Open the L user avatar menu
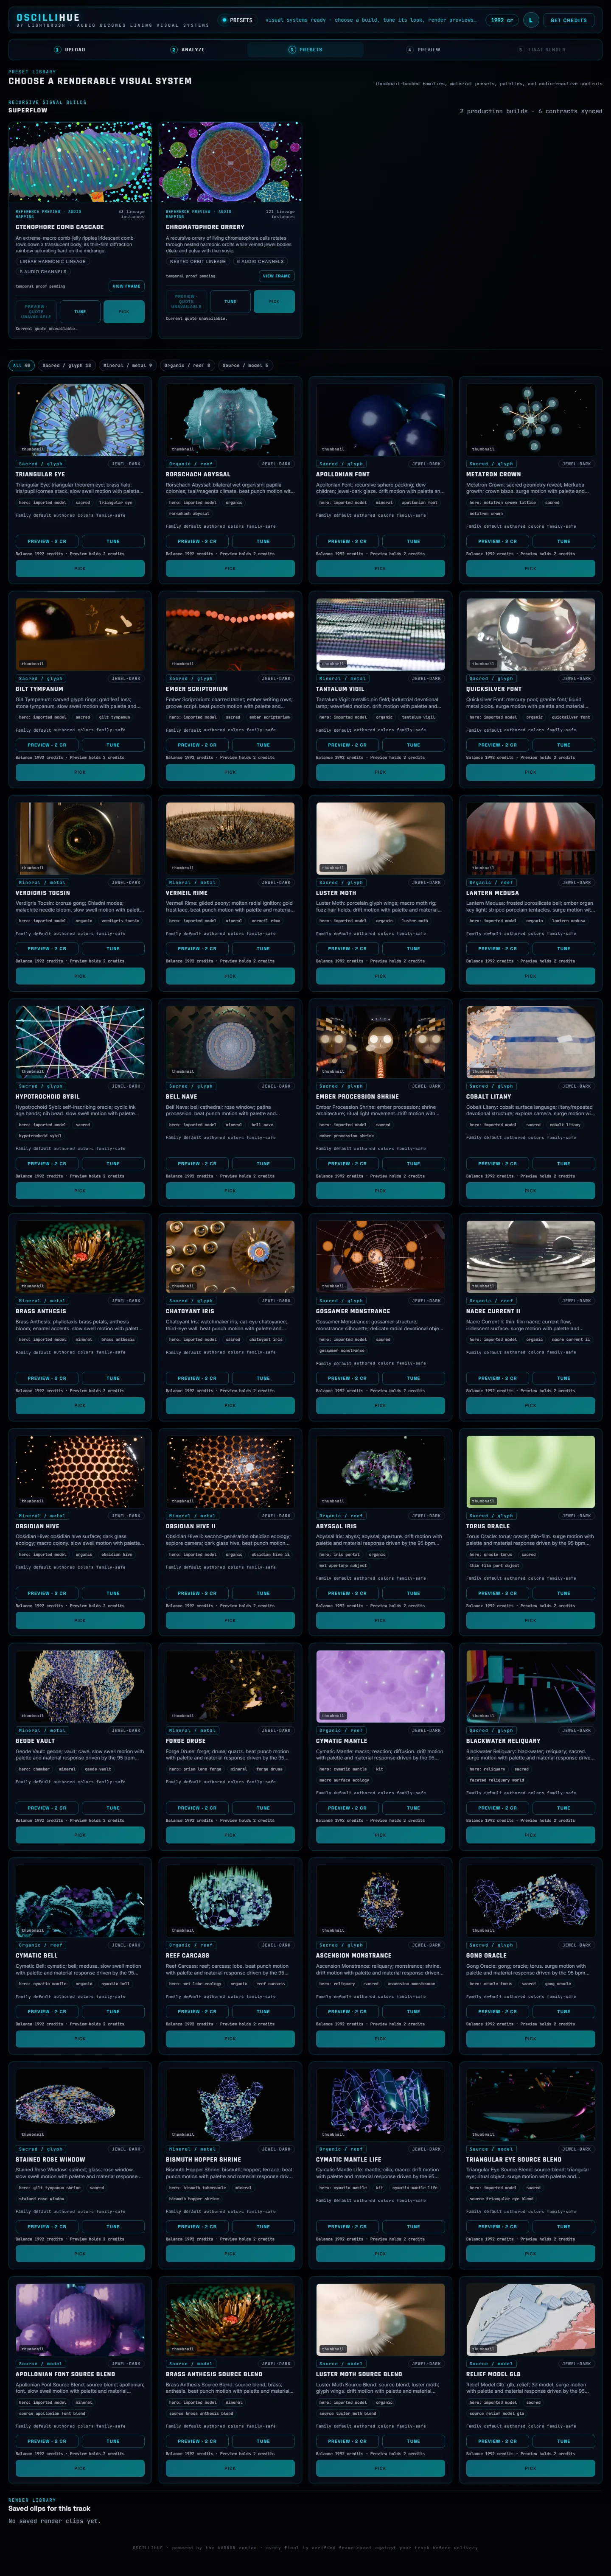Image resolution: width=611 pixels, height=2576 pixels. 530,19
